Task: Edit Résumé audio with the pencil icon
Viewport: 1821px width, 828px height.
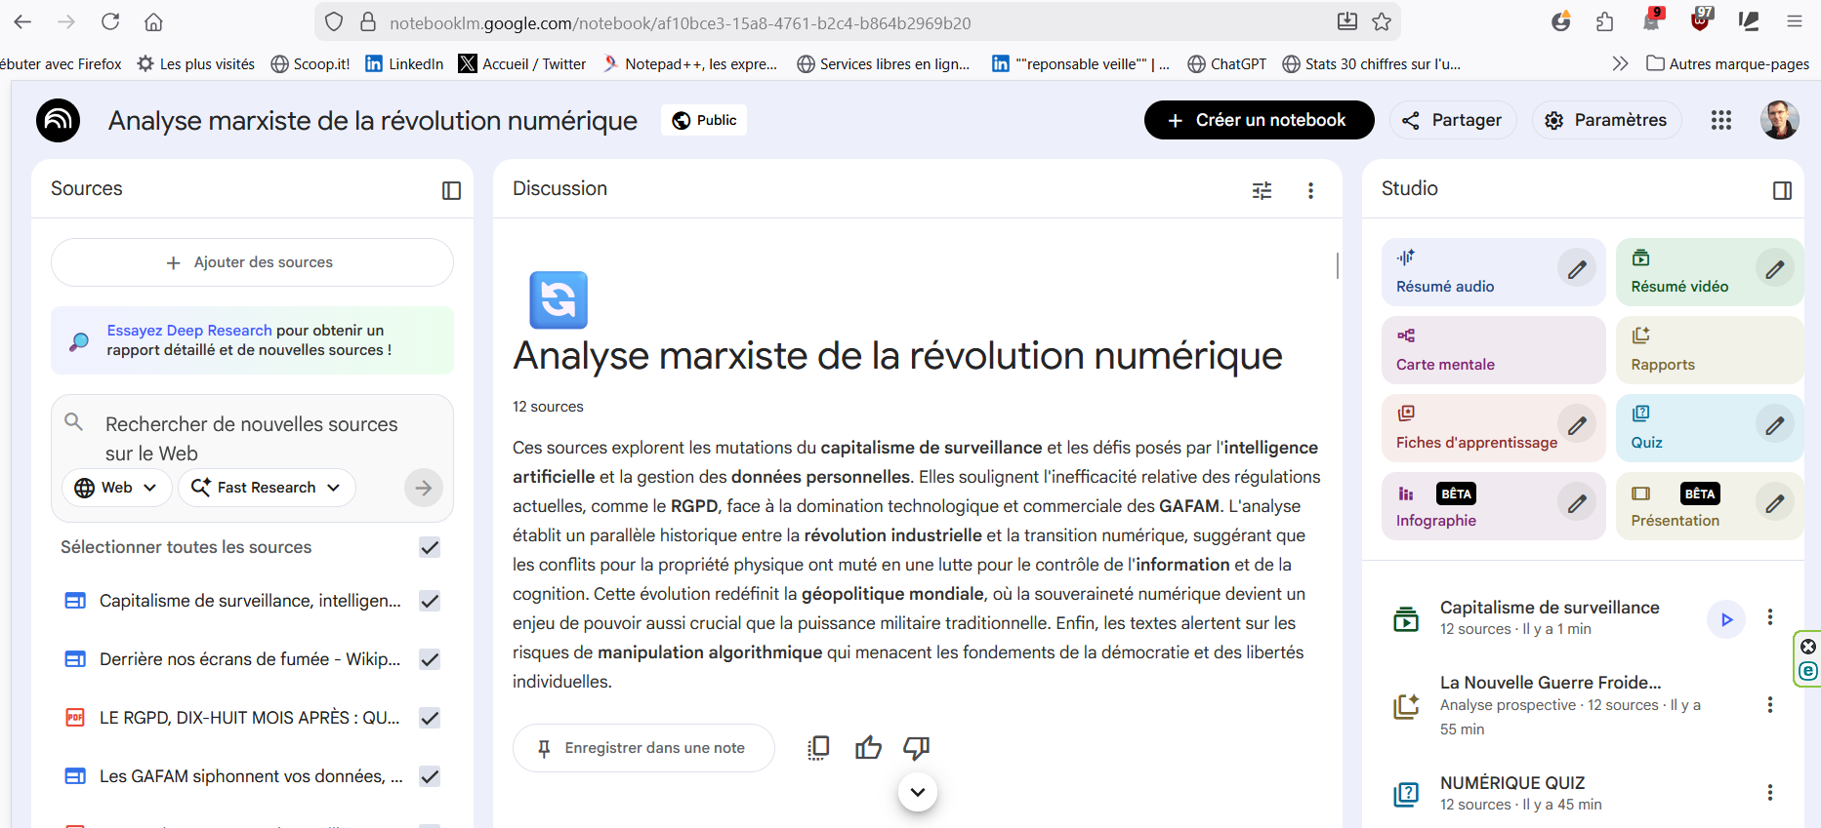Action: (1577, 270)
